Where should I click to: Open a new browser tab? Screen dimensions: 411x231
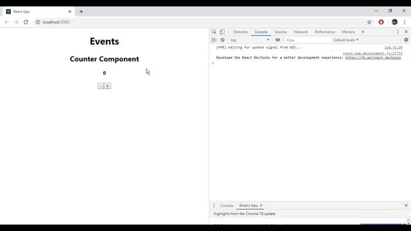point(82,12)
